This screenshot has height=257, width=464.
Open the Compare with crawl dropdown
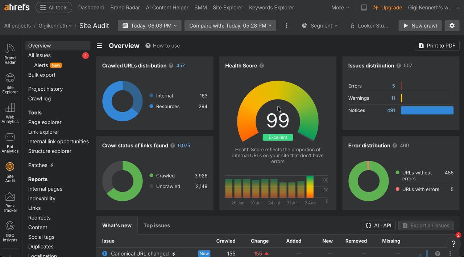(x=230, y=26)
